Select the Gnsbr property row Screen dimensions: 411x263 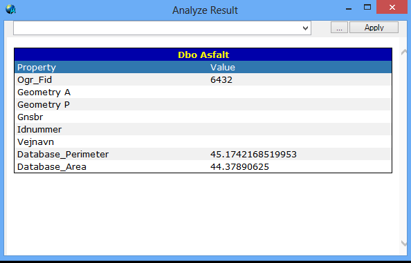203,117
